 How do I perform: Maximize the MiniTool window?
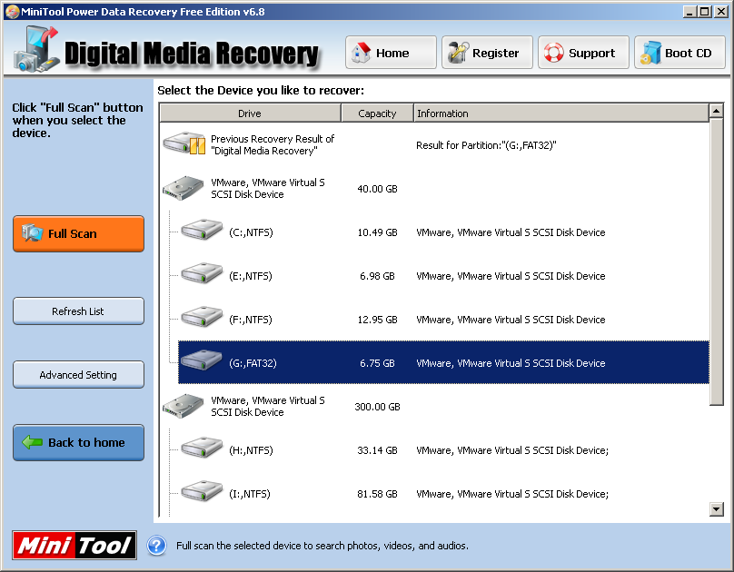click(704, 11)
